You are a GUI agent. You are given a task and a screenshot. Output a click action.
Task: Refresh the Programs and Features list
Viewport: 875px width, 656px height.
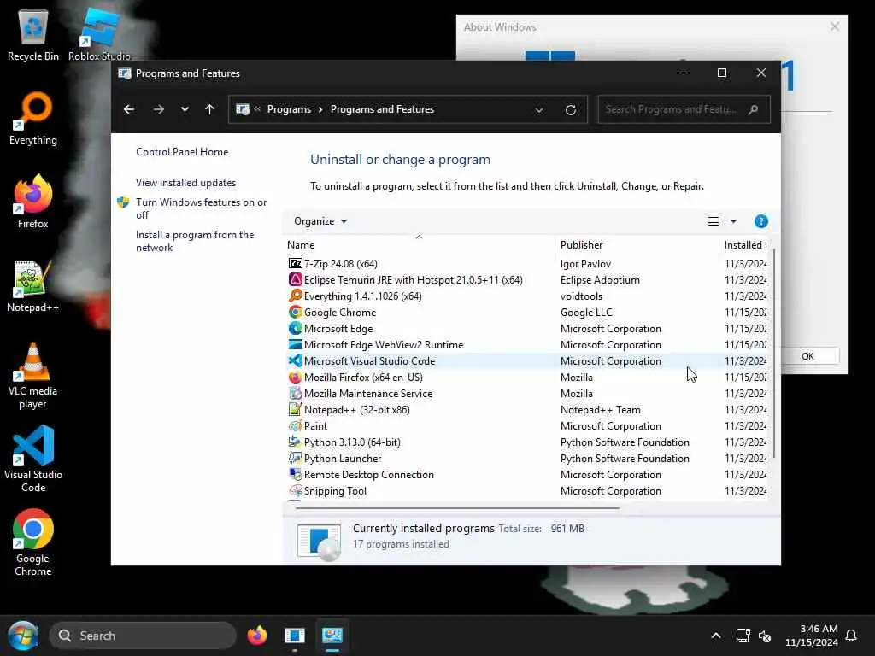click(570, 110)
